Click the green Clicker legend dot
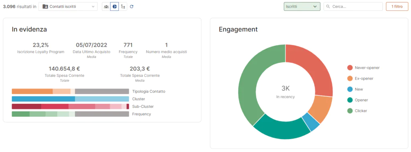411x152 pixels. pyautogui.click(x=350, y=111)
